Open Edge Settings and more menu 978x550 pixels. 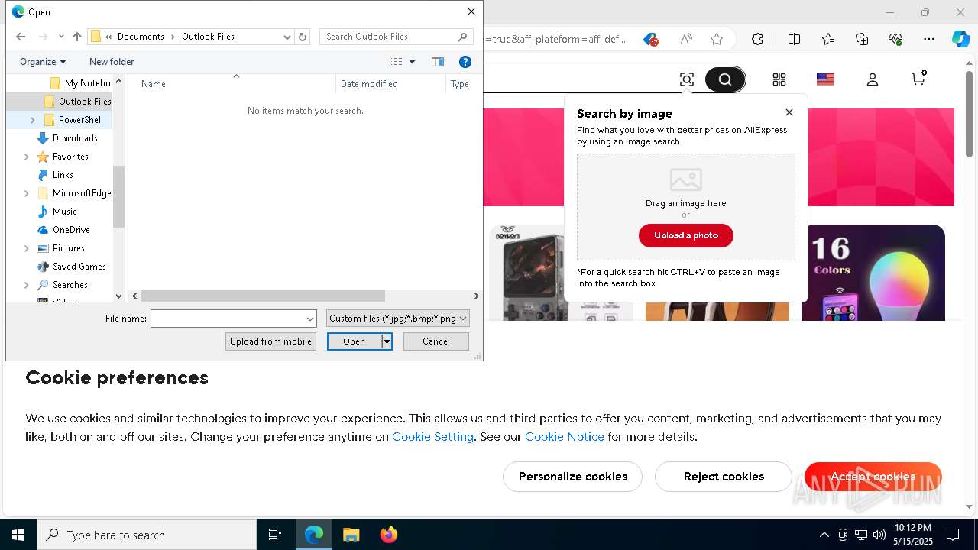click(929, 39)
